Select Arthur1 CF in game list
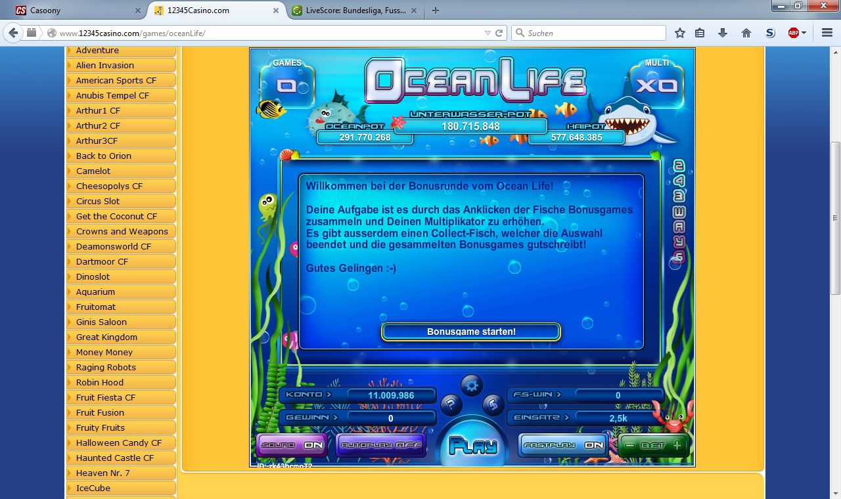The image size is (841, 499). point(122,110)
